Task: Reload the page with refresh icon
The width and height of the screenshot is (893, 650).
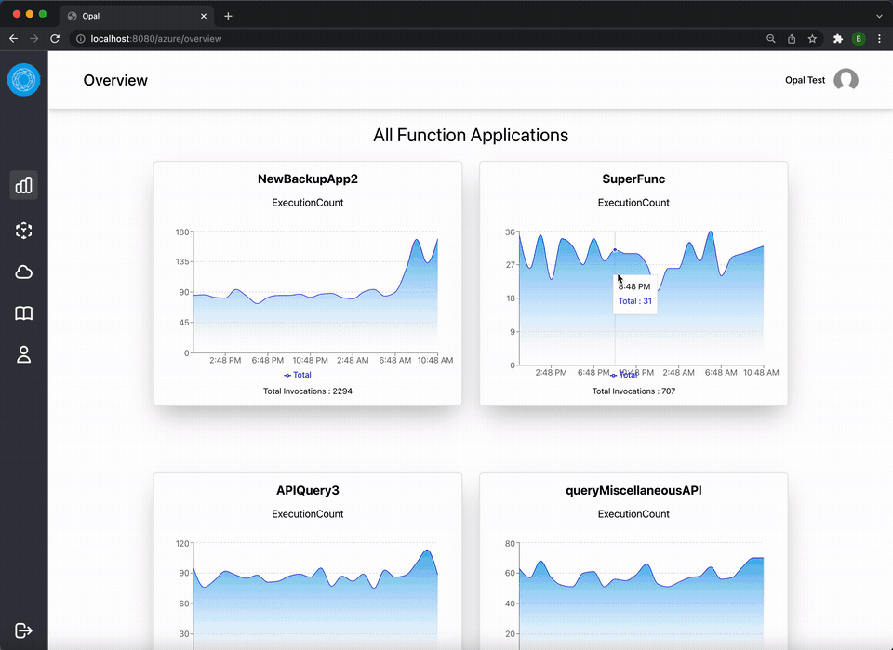Action: (x=55, y=39)
